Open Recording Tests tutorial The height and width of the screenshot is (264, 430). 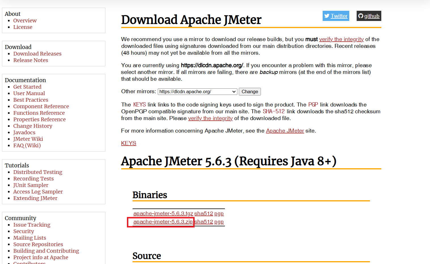point(33,178)
